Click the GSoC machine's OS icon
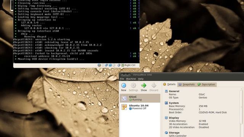 coord(124,98)
